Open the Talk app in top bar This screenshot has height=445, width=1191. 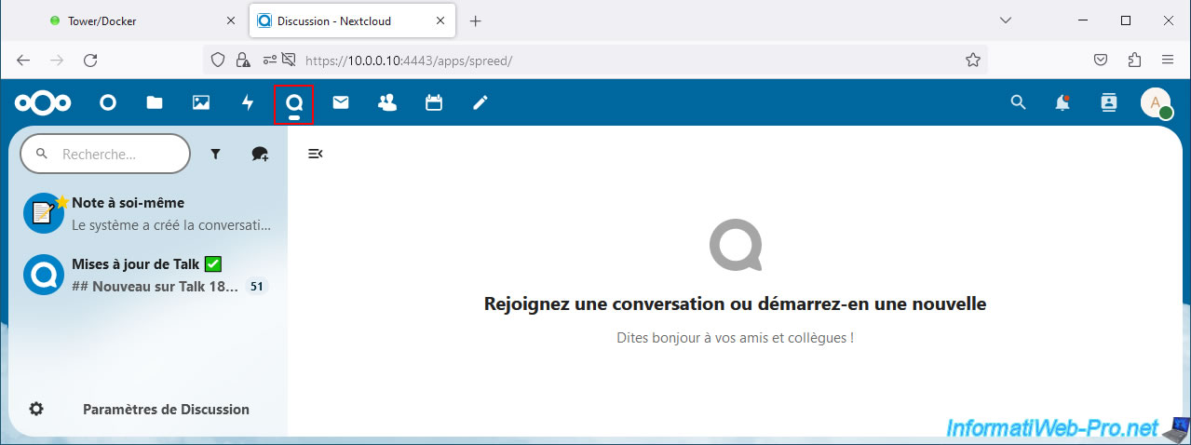pyautogui.click(x=294, y=103)
